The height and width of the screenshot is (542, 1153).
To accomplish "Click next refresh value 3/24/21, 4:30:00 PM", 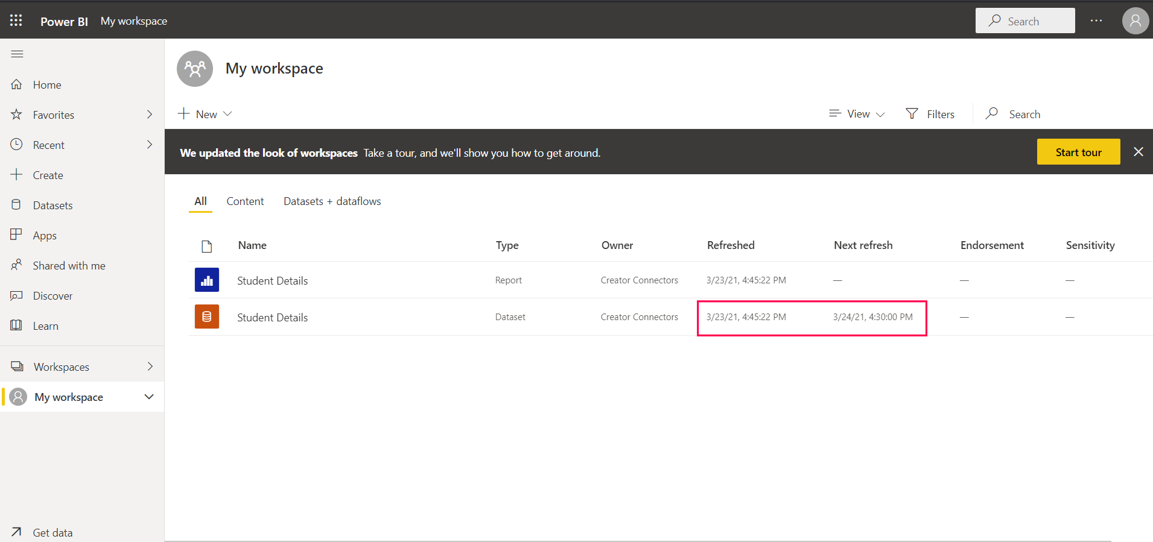I will tap(872, 317).
